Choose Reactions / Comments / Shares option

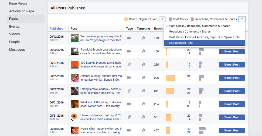pos(190,32)
